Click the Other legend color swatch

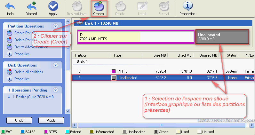(156, 131)
